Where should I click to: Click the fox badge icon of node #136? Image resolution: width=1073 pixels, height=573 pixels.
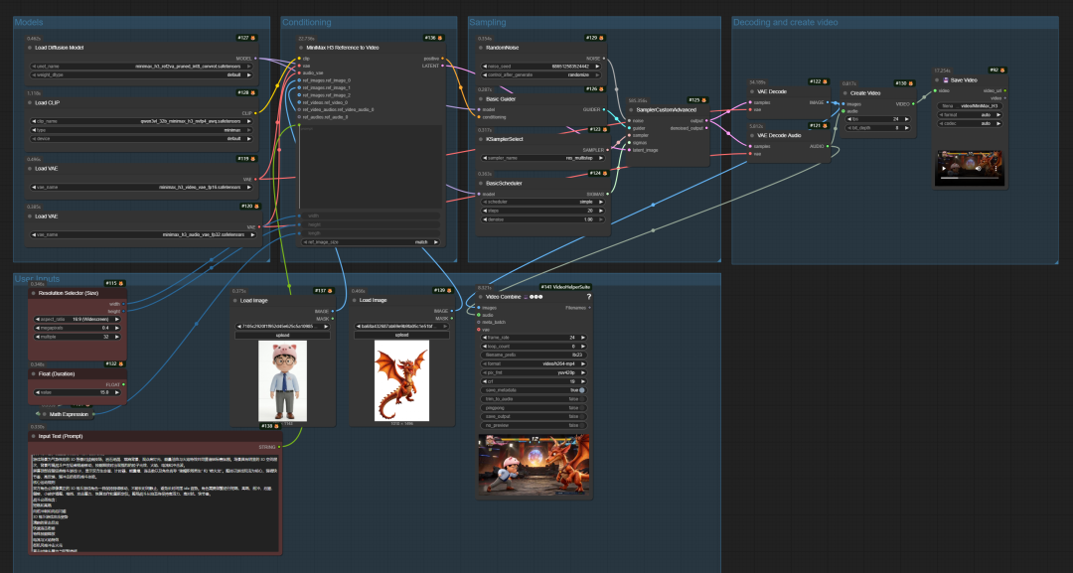(440, 38)
